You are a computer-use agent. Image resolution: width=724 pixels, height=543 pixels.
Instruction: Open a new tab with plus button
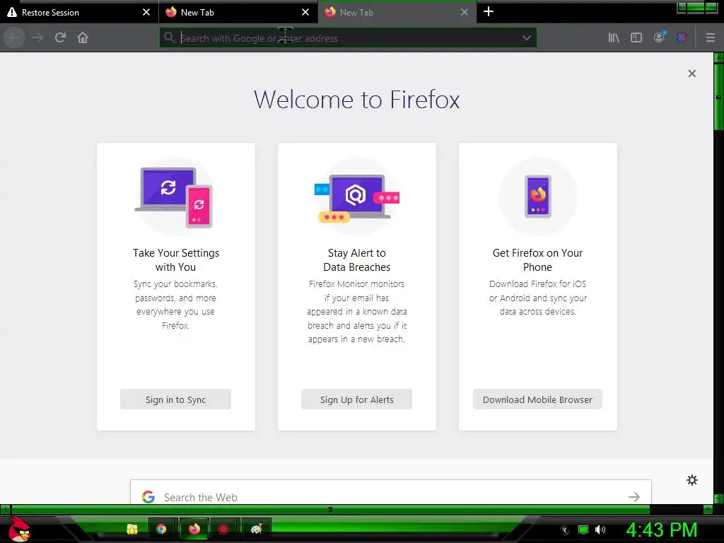click(x=489, y=11)
